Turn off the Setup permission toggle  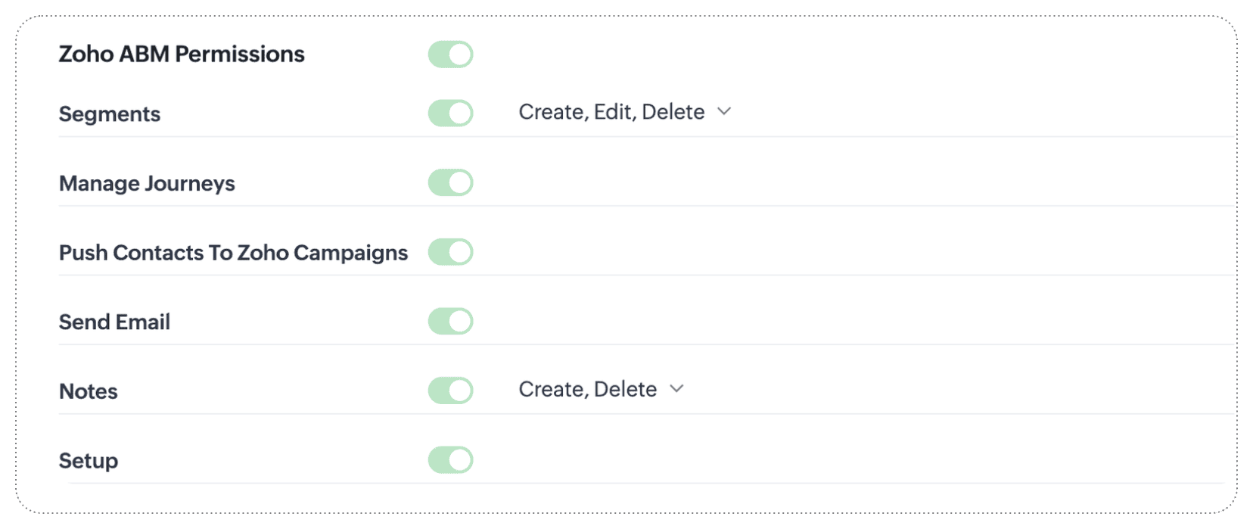tap(450, 460)
